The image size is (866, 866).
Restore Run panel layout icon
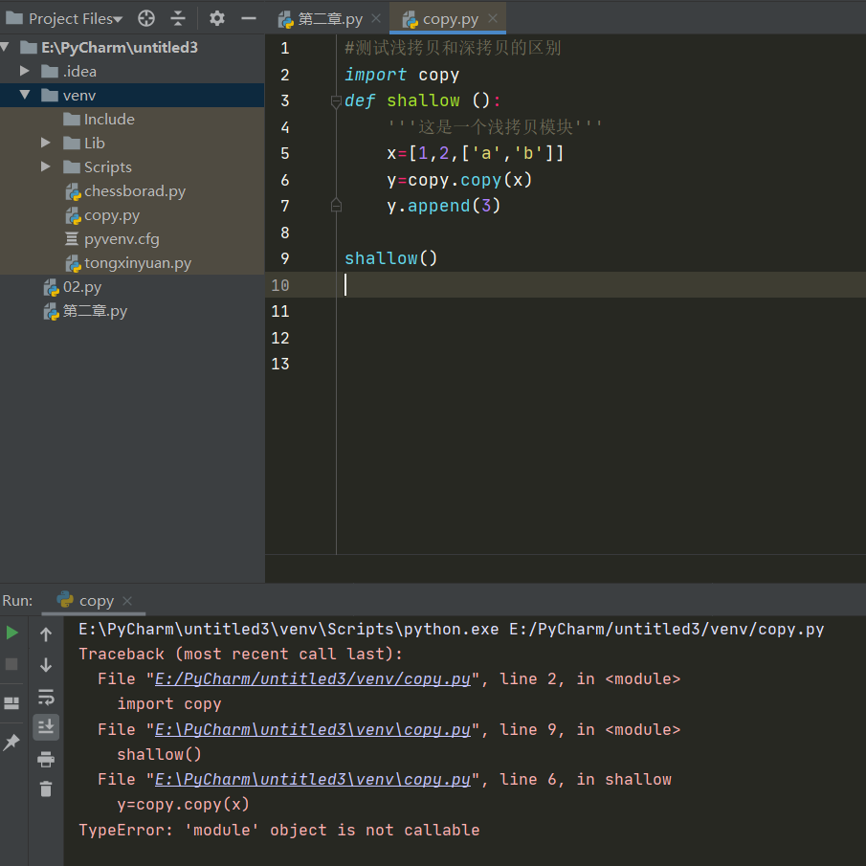coord(11,702)
